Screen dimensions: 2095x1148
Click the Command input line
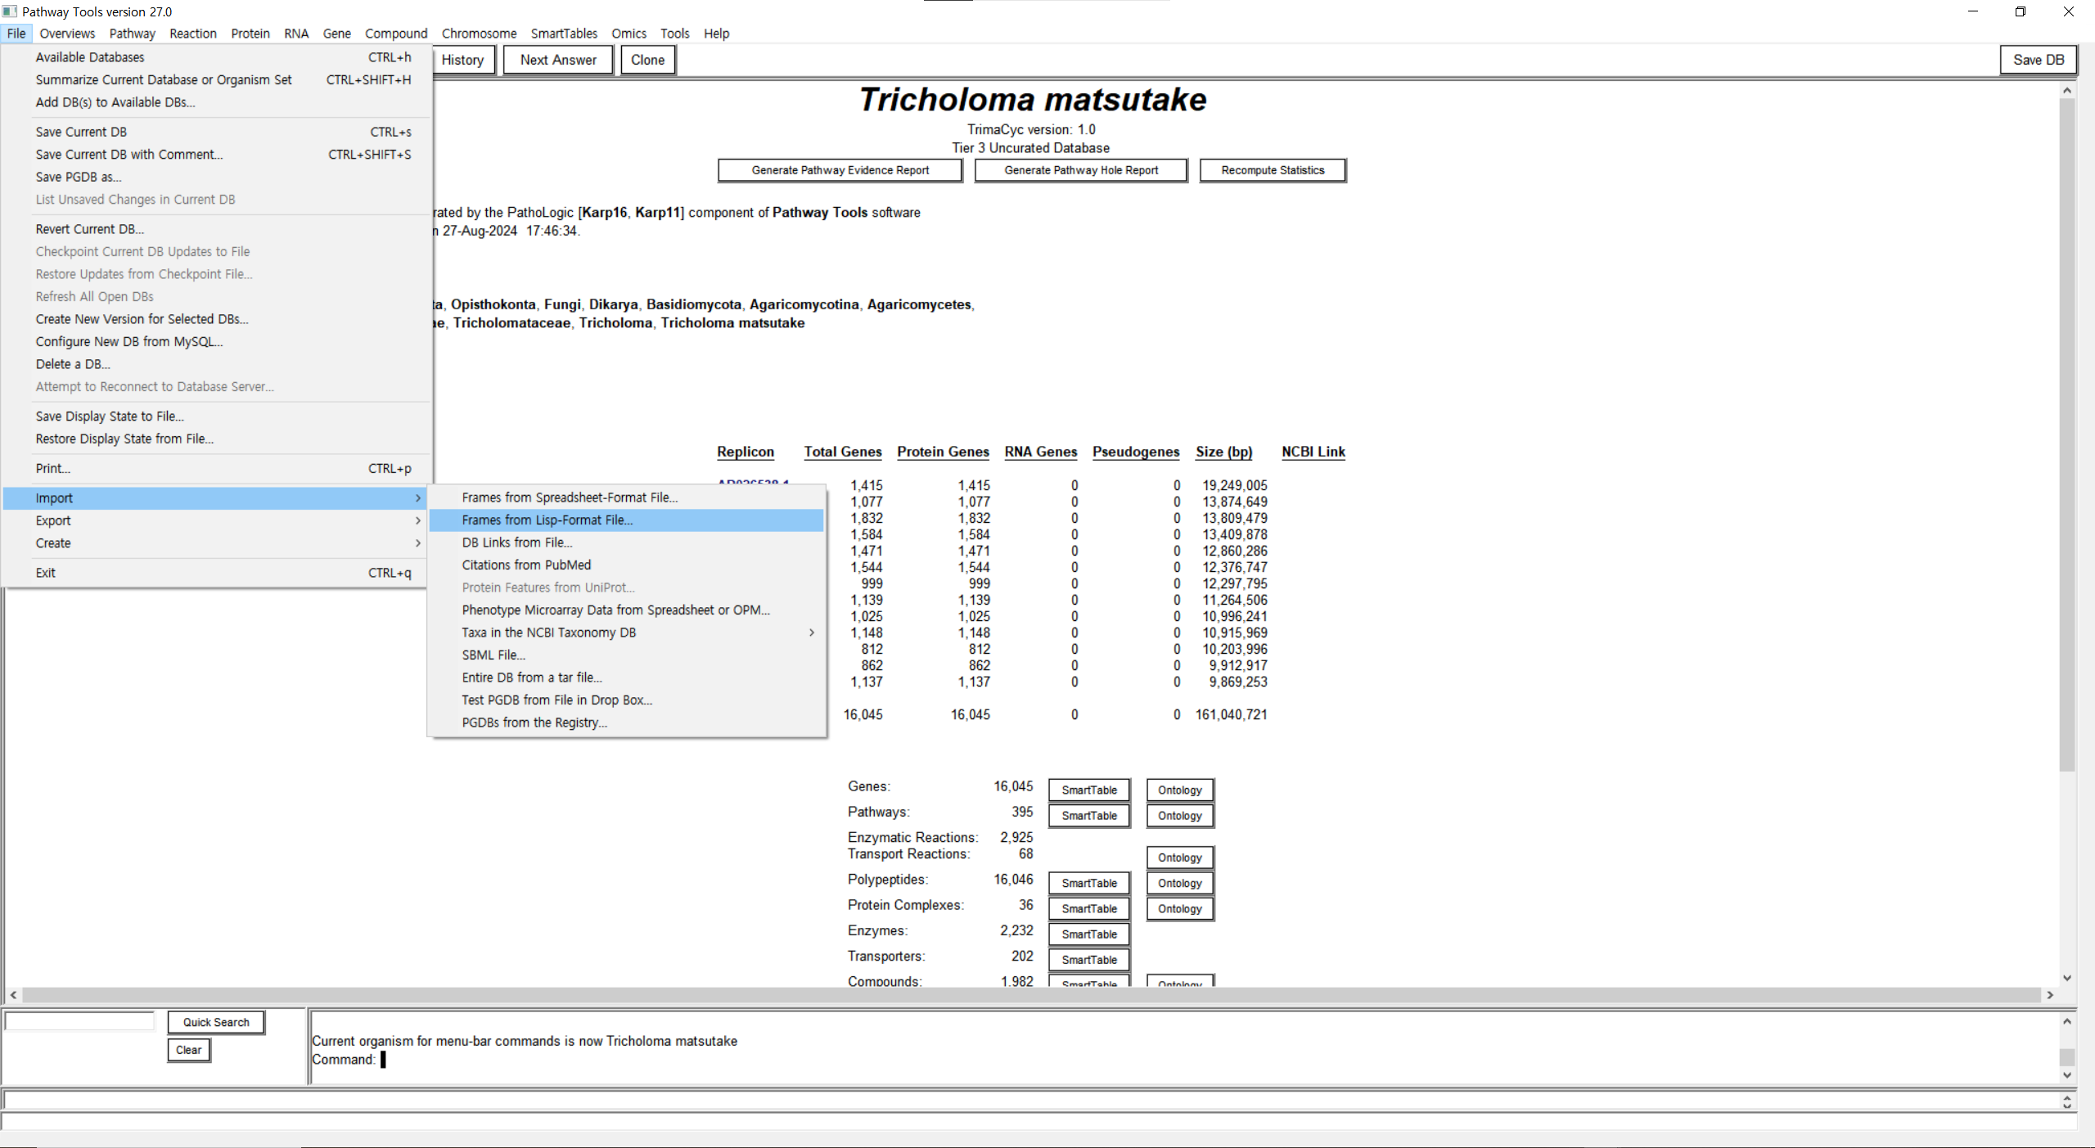pos(1184,1060)
